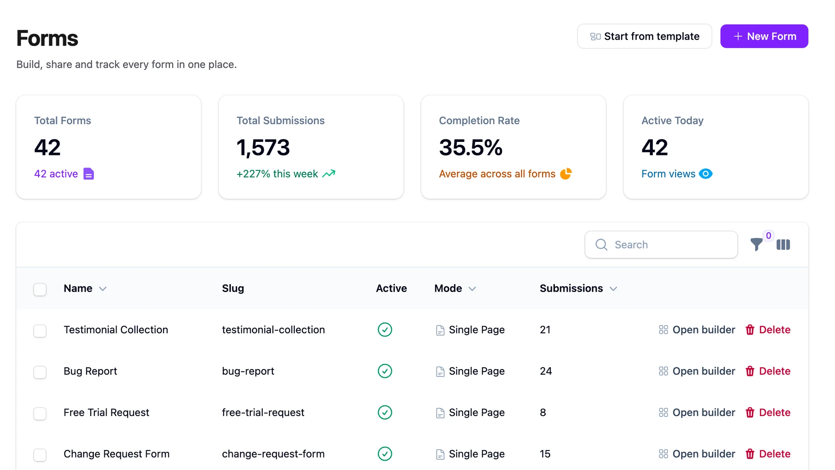
Task: Click the page icon in the Testimonial Collection row
Action: (x=440, y=330)
